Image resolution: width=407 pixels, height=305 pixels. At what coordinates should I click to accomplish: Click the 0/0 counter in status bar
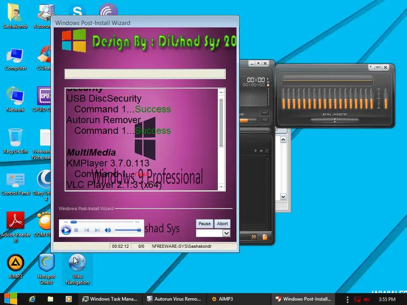click(x=141, y=246)
